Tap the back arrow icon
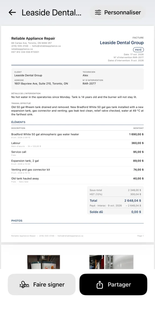Image resolution: width=155 pixels, height=313 pixels. click(x=12, y=12)
